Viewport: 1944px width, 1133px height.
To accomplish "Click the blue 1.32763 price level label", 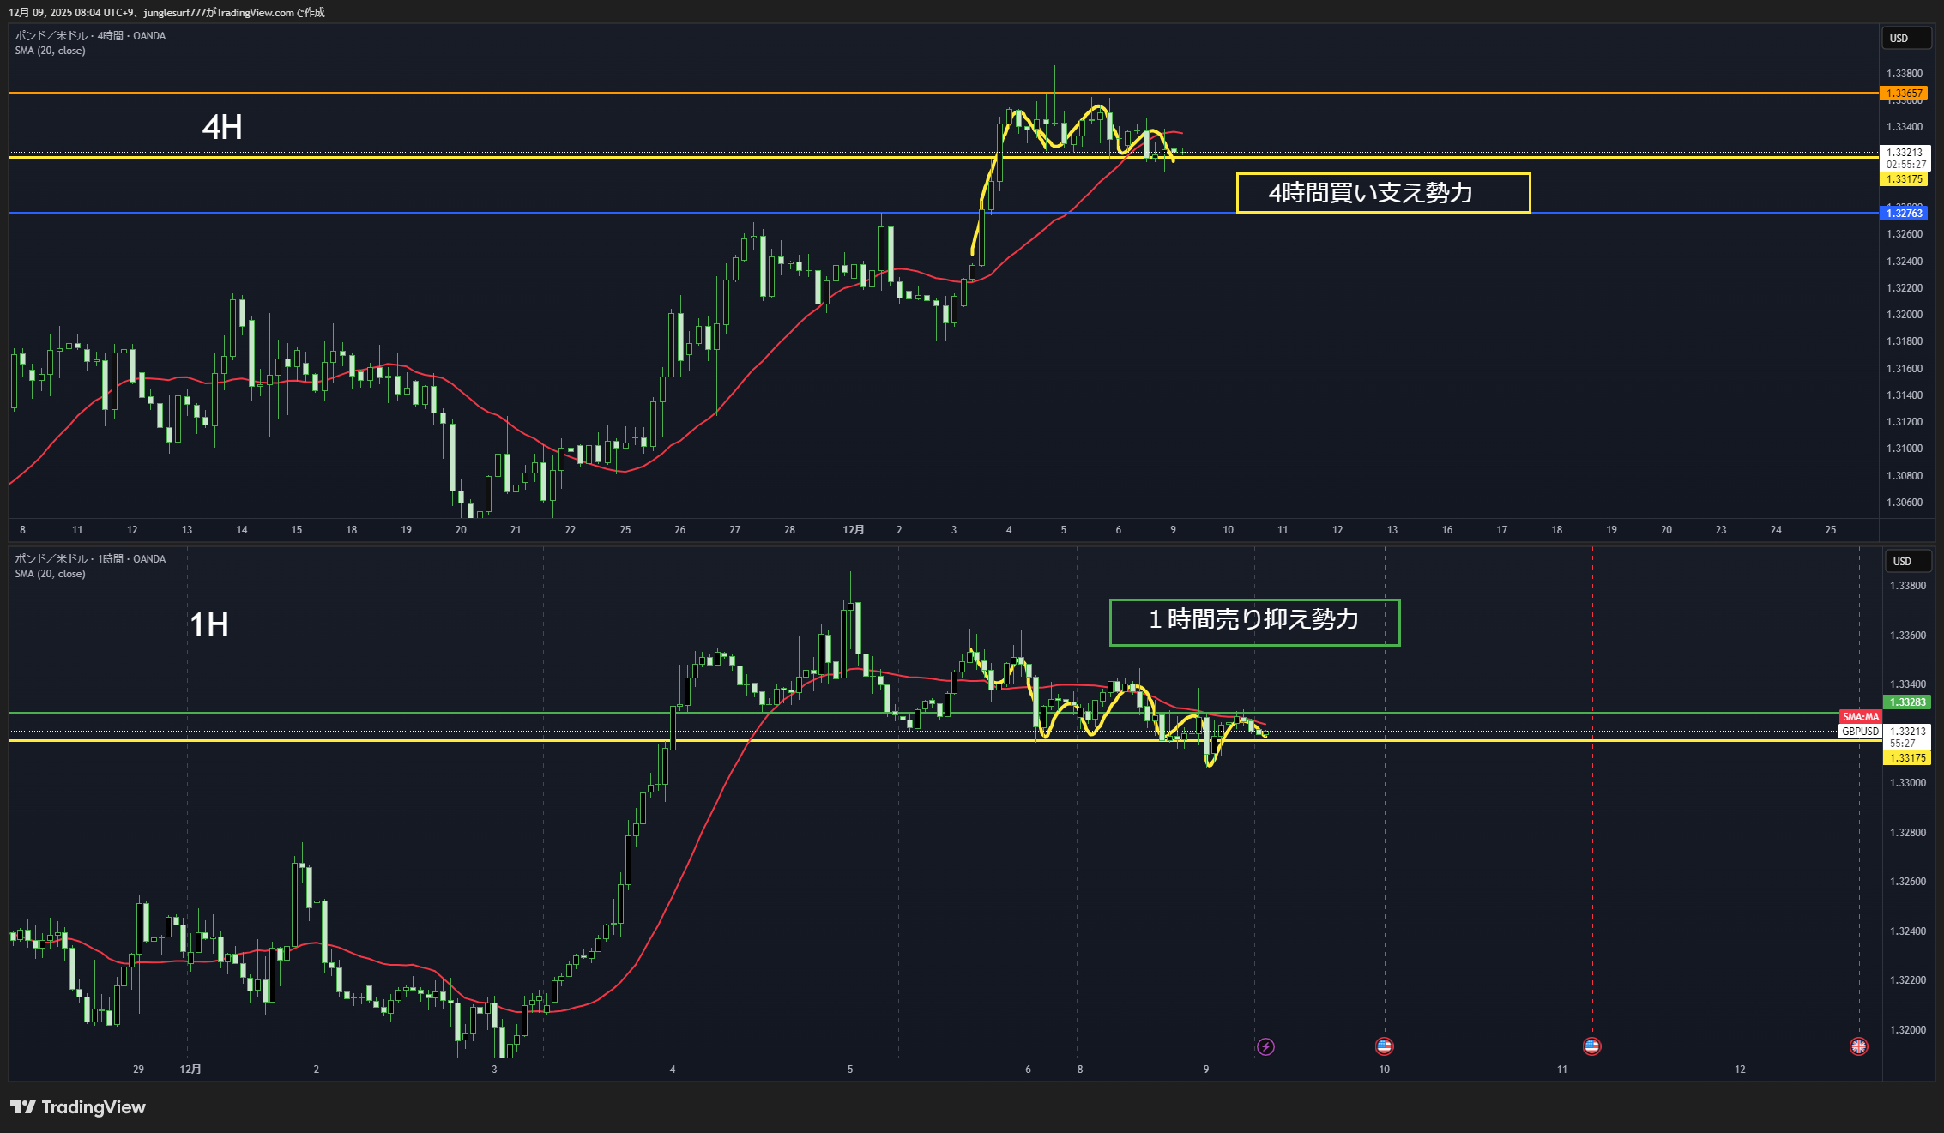I will point(1904,214).
